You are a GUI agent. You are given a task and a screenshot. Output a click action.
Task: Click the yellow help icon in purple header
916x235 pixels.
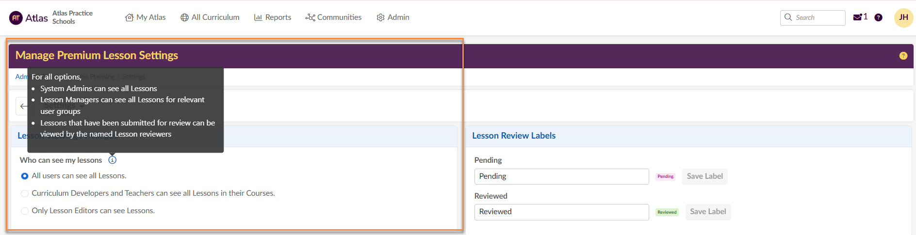903,56
